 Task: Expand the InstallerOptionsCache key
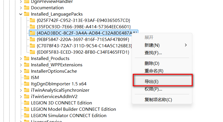(21, 71)
